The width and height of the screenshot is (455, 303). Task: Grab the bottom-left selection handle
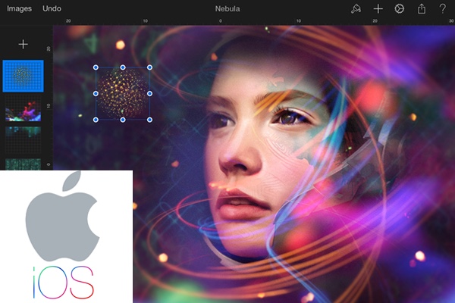[x=96, y=120]
